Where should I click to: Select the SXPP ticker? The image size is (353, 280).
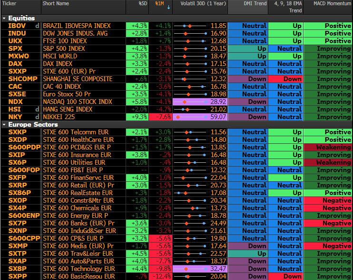pos(17,276)
